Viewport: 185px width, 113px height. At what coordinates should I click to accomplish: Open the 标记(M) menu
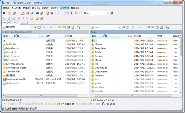coord(16,8)
